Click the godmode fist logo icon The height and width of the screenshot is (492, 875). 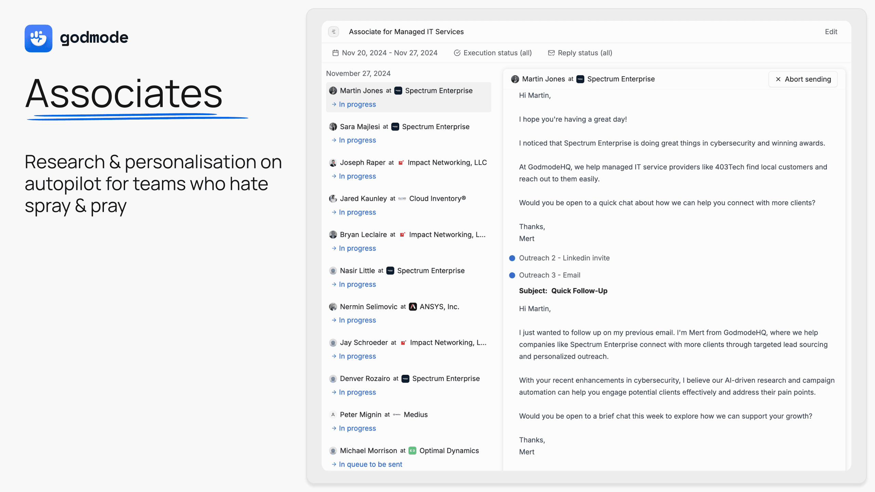(38, 38)
